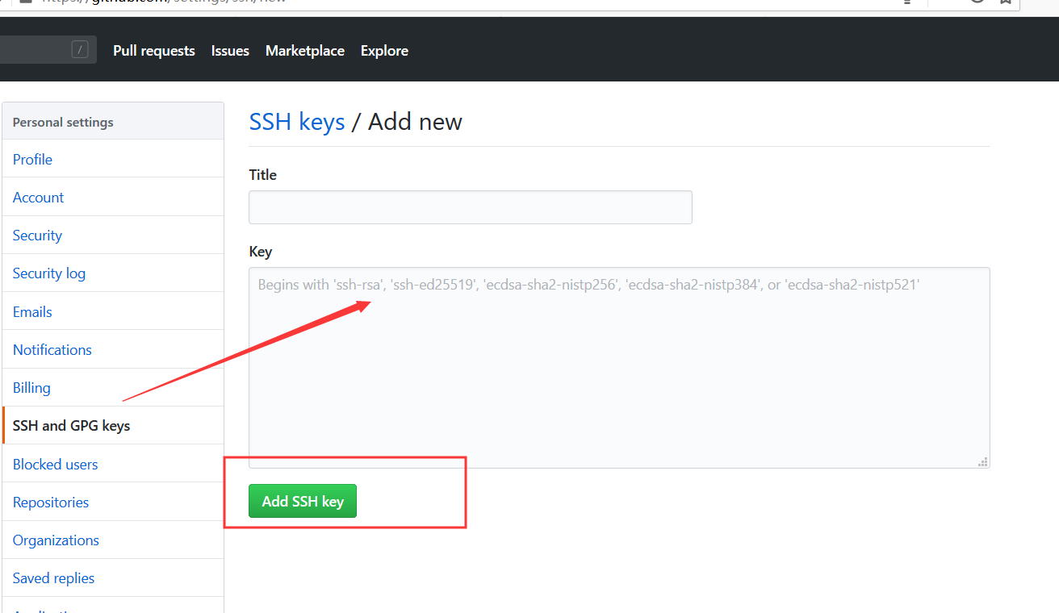
Task: Navigate to Billing settings
Action: [32, 388]
